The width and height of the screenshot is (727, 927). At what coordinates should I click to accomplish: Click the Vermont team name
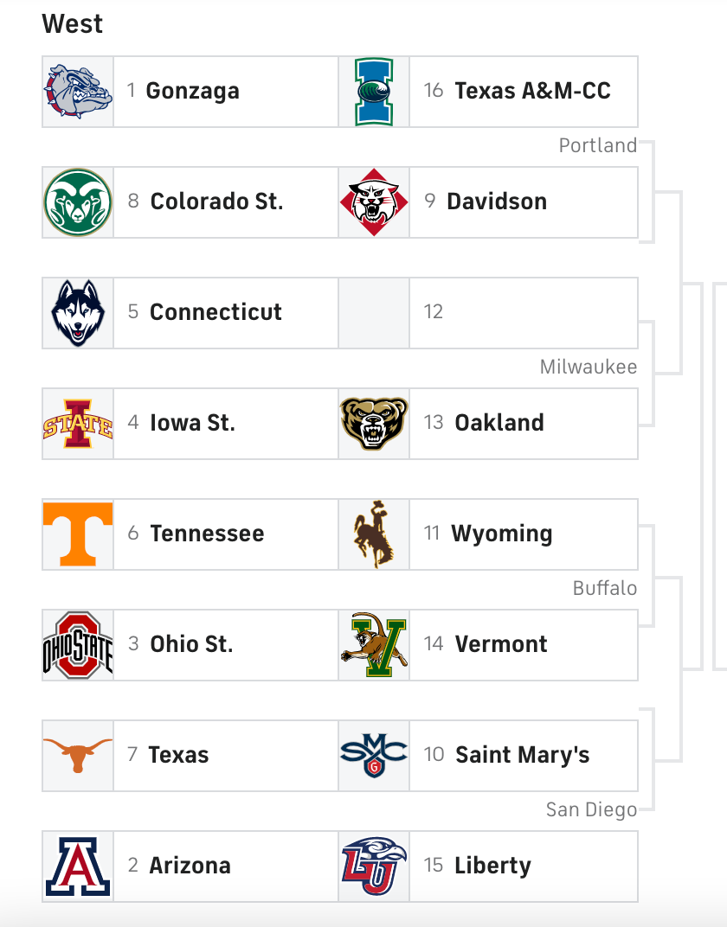[x=501, y=645]
